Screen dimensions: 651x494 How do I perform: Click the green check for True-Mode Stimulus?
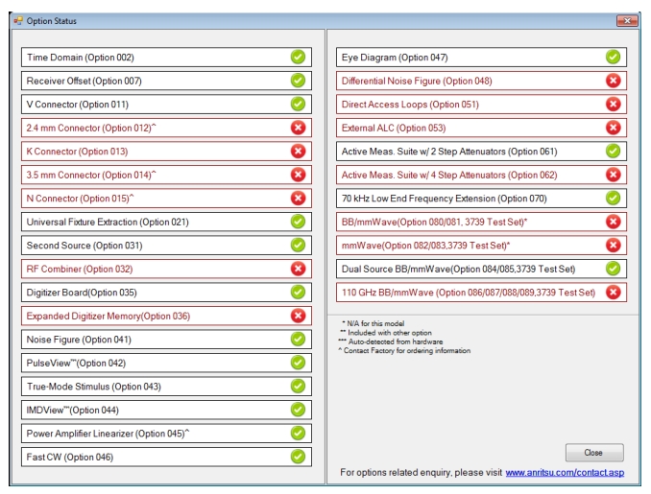point(298,387)
